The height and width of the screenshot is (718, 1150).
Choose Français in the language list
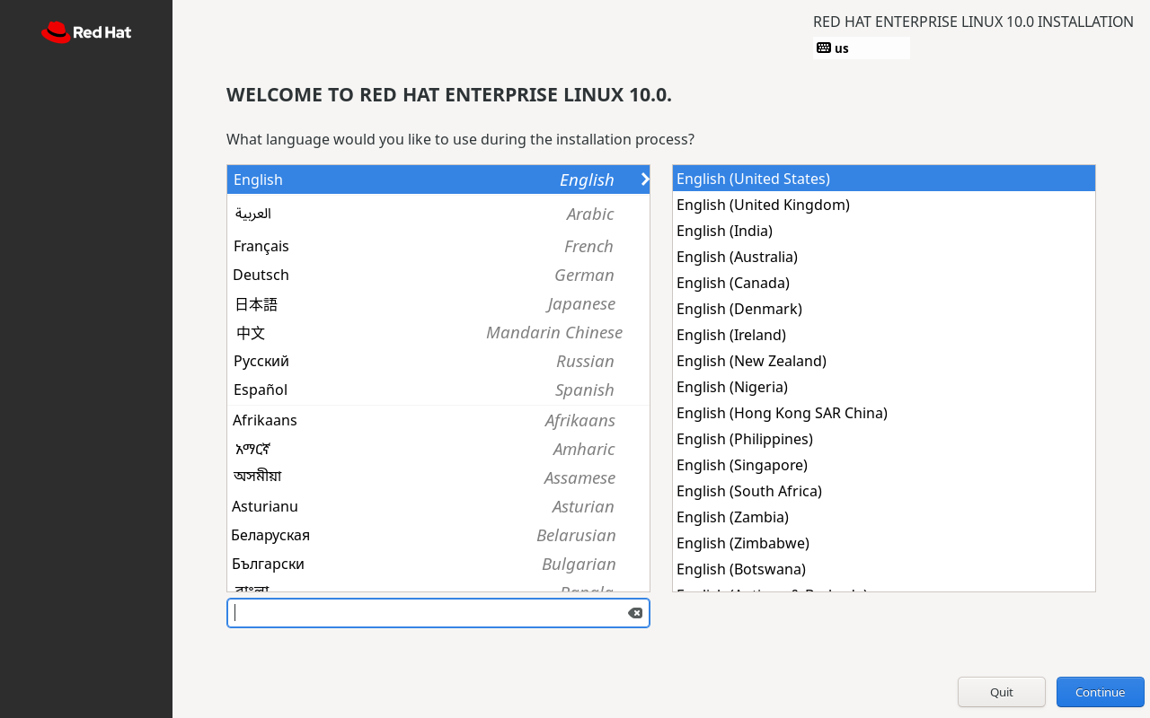coord(438,246)
